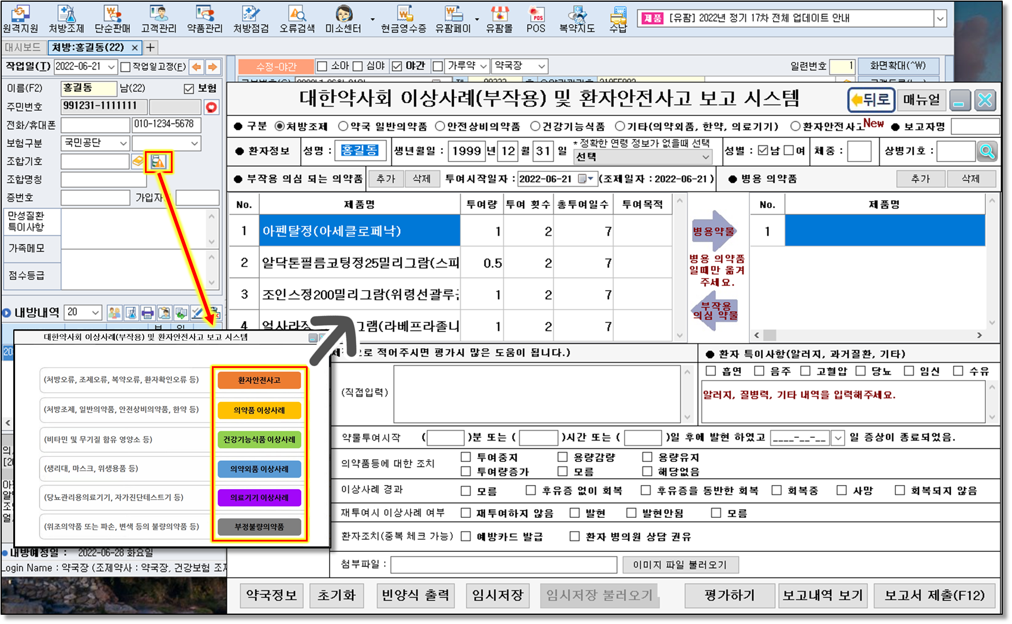Image resolution: width=1012 pixels, height=624 pixels.
Task: Toggle the 야간 checkbox
Action: 397,66
